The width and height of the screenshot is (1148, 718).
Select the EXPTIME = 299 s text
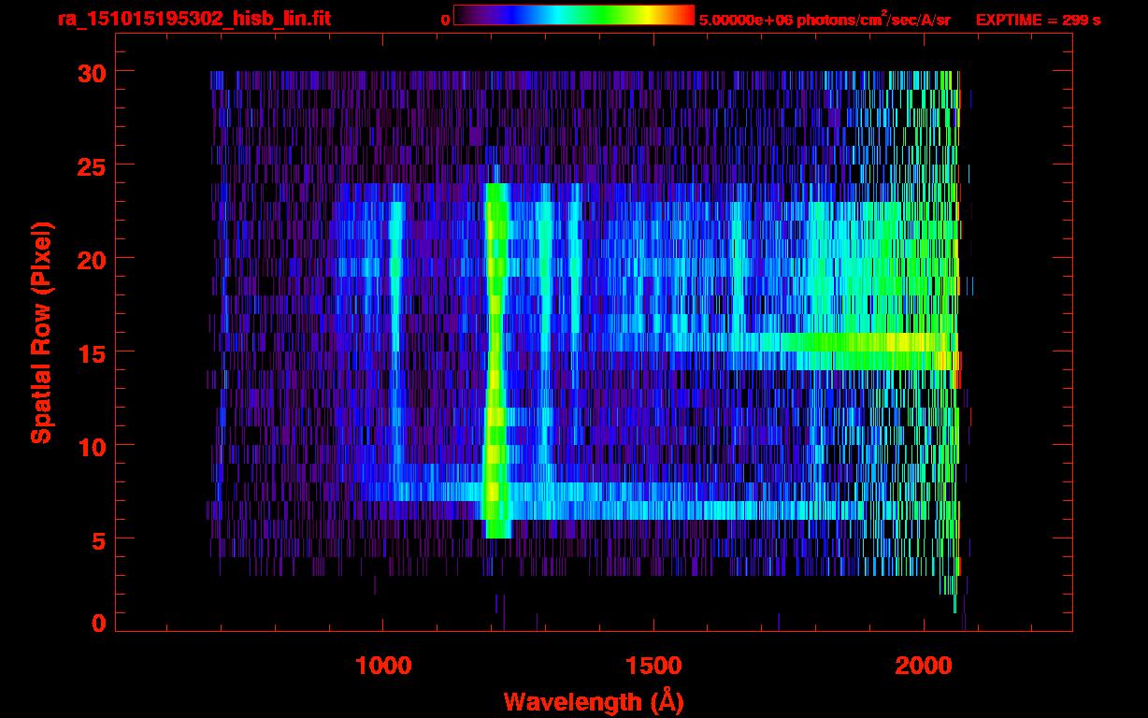1038,20
